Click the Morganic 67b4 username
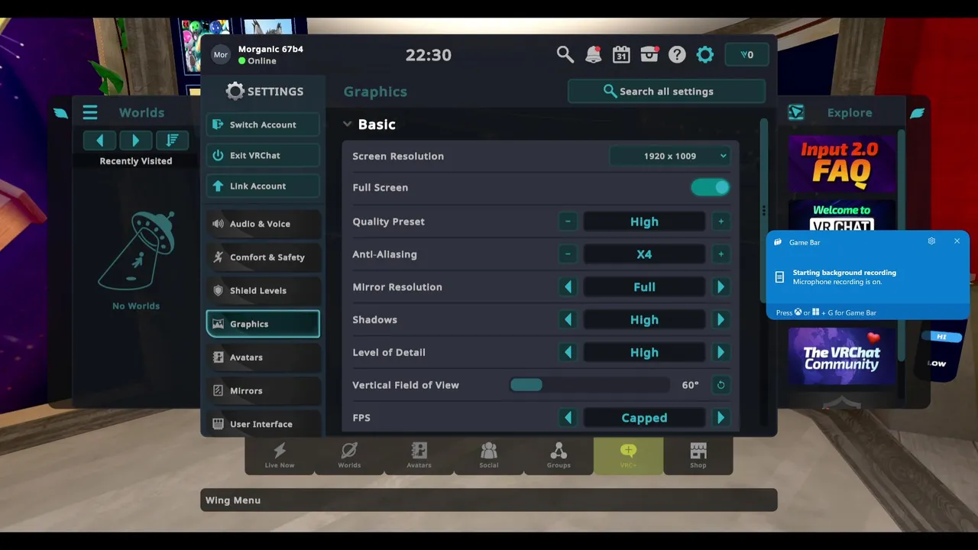The width and height of the screenshot is (978, 550). (270, 49)
